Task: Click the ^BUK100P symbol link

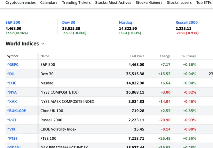Action: coord(16,111)
